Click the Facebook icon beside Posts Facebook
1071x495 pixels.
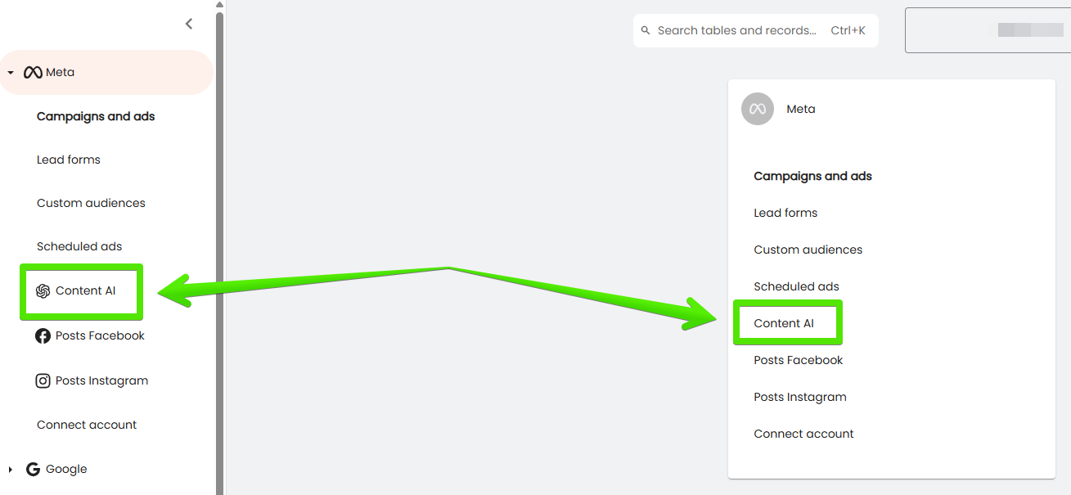[x=43, y=336]
